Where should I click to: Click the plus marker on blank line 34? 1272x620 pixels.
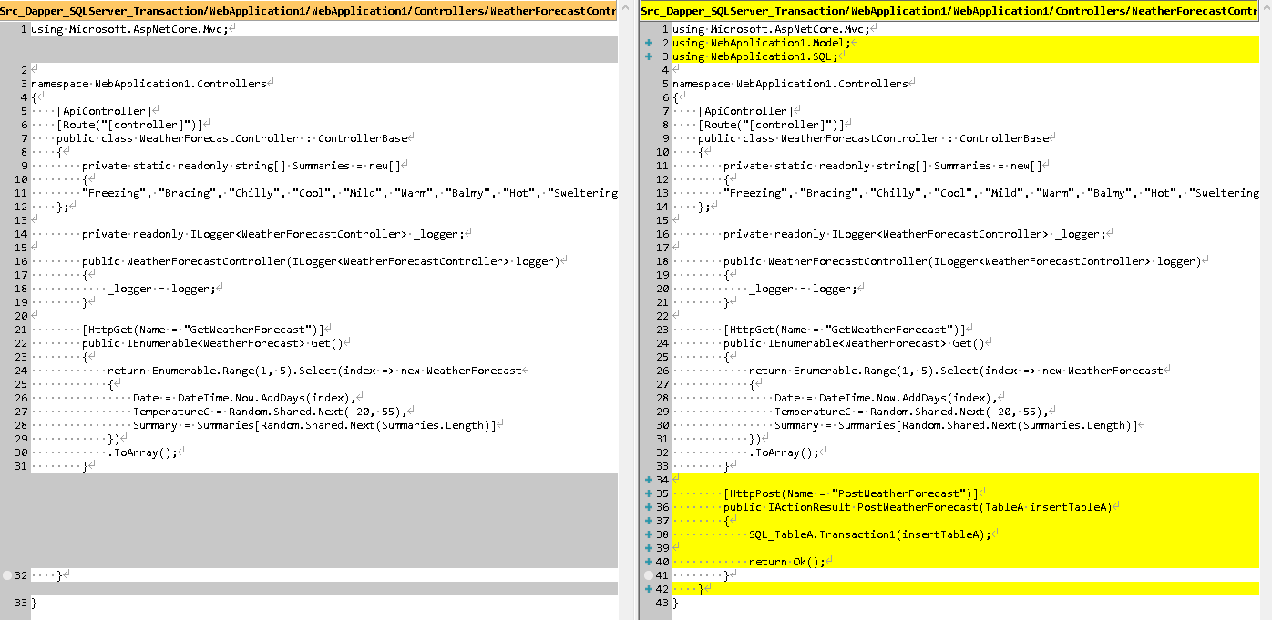pyautogui.click(x=649, y=480)
